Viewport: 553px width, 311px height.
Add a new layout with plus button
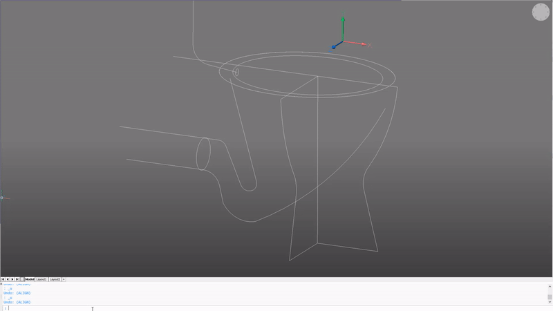pos(64,279)
